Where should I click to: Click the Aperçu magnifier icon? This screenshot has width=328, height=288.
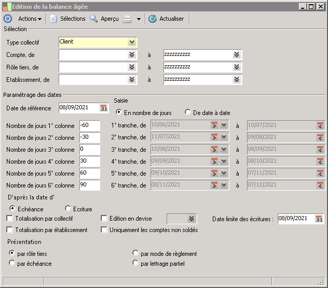coord(94,19)
